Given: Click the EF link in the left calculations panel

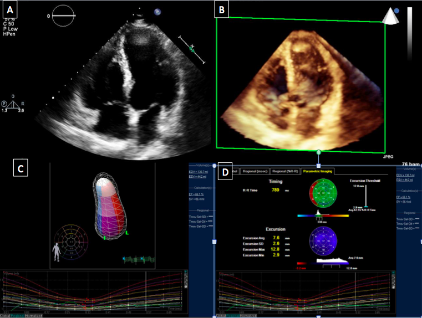Looking at the screenshot, I should click(x=196, y=194).
